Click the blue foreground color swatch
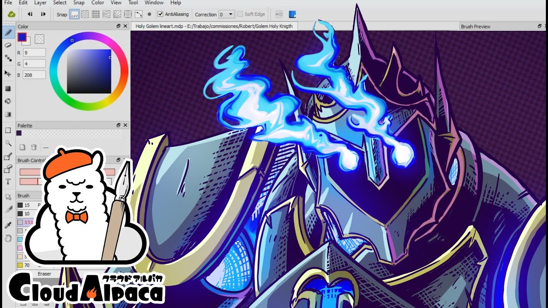 [22, 37]
